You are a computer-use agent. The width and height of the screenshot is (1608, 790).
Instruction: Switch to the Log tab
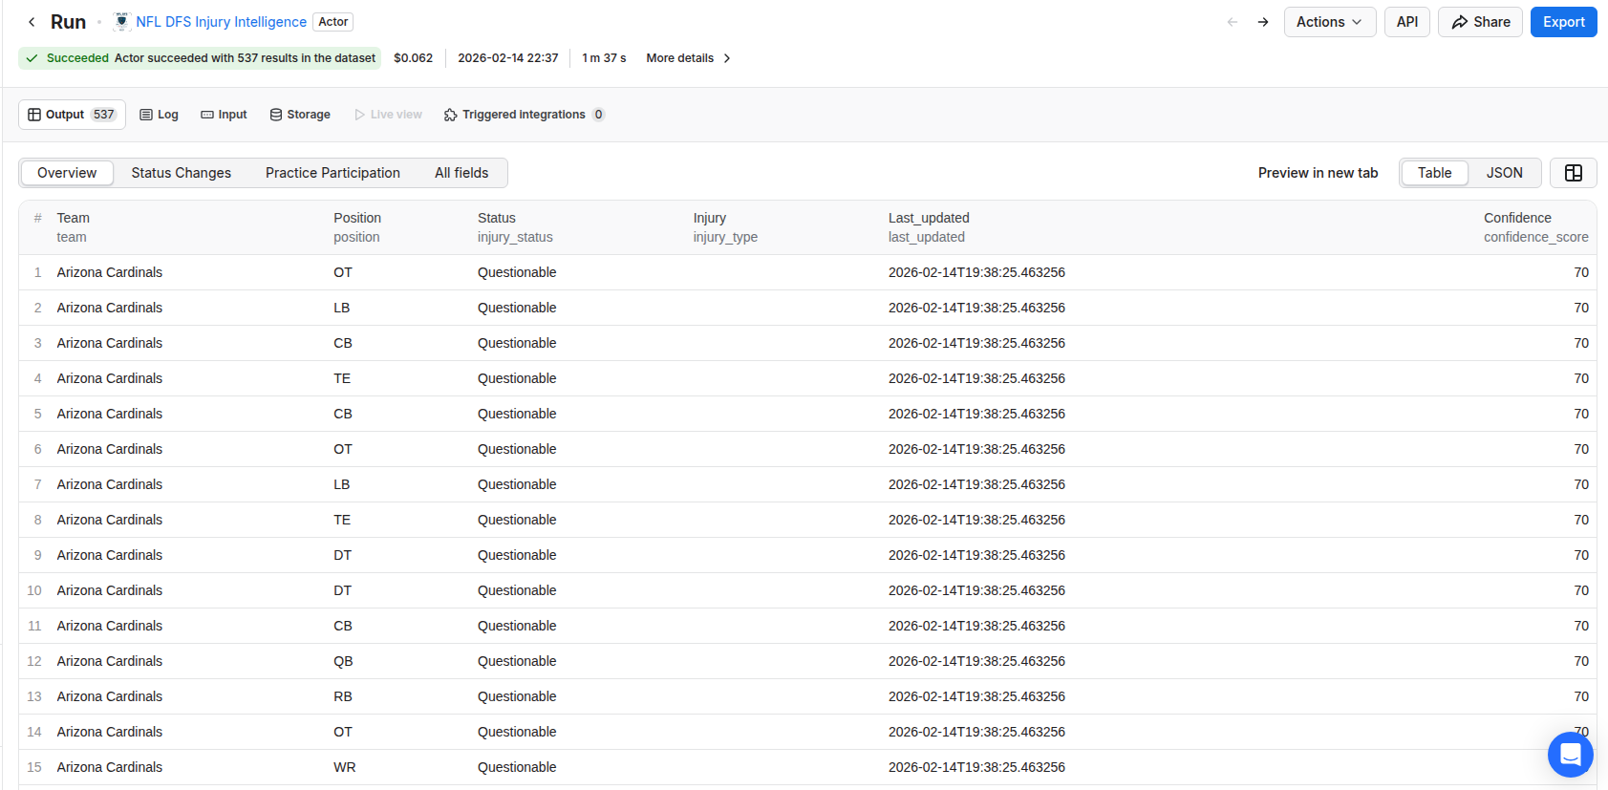click(159, 115)
